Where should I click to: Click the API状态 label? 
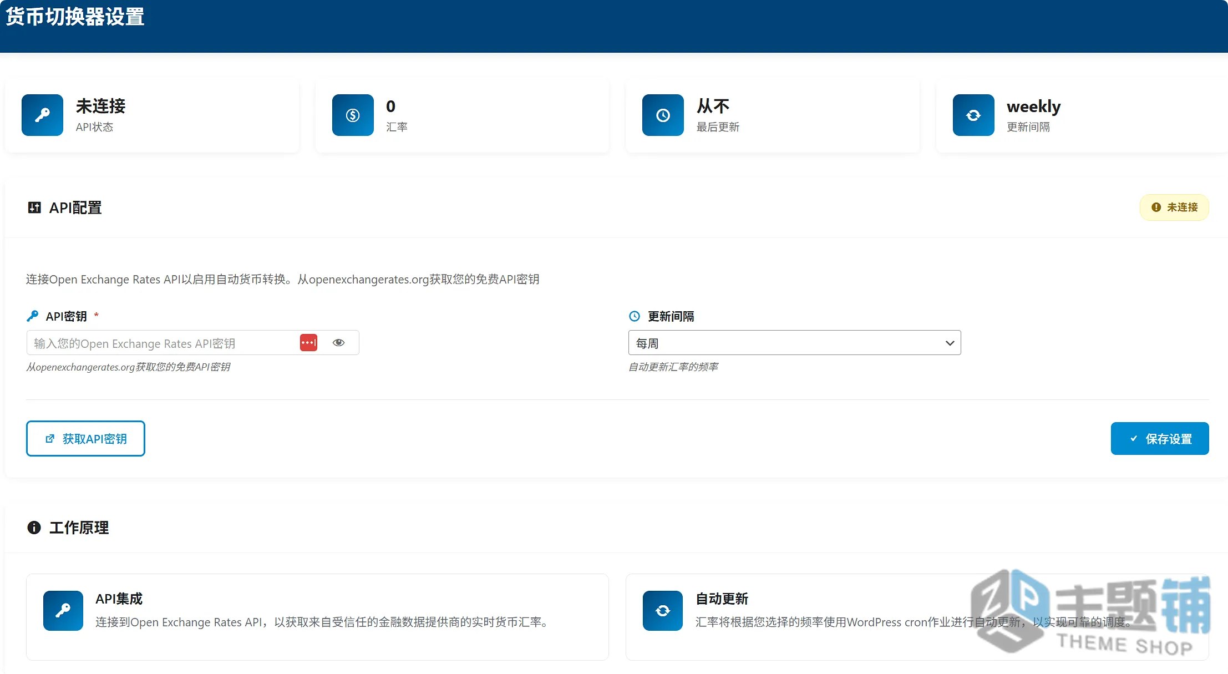click(x=94, y=127)
